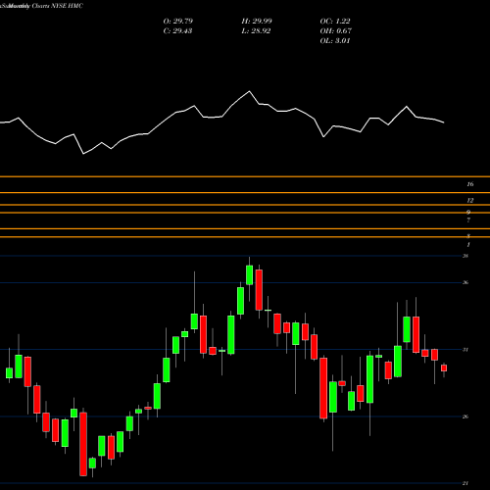
Task: Select the close value 'C: 29.43'
Action: click(x=177, y=31)
